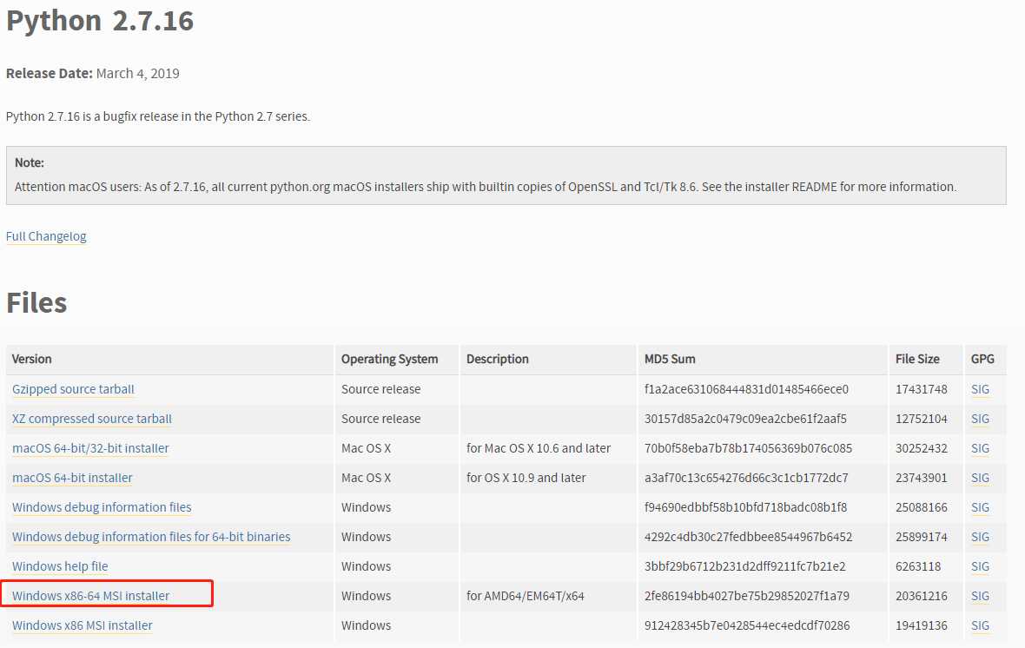Download the XZ compressed source tarball
This screenshot has width=1025, height=648.
coord(92,419)
